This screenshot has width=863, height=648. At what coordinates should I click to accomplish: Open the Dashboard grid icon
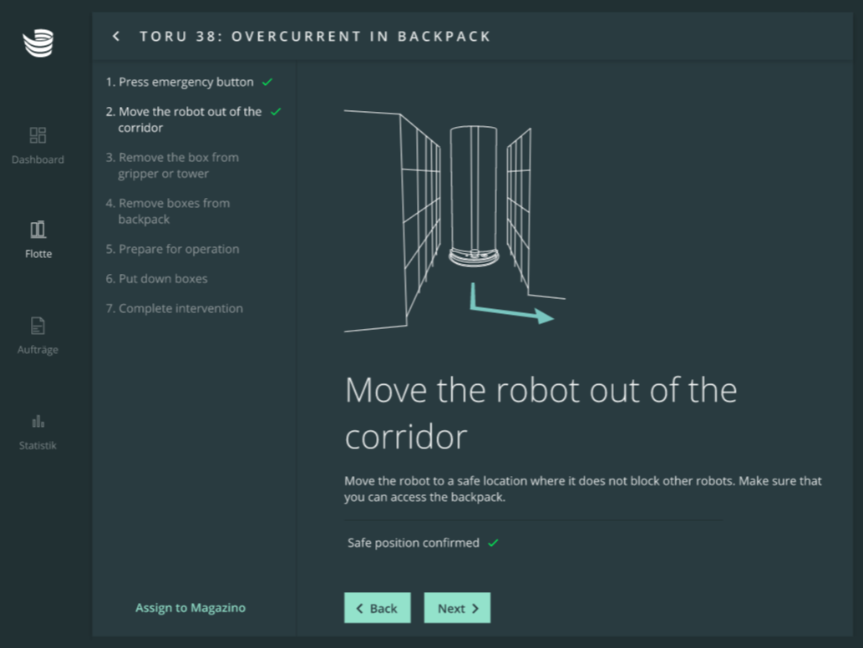(38, 135)
